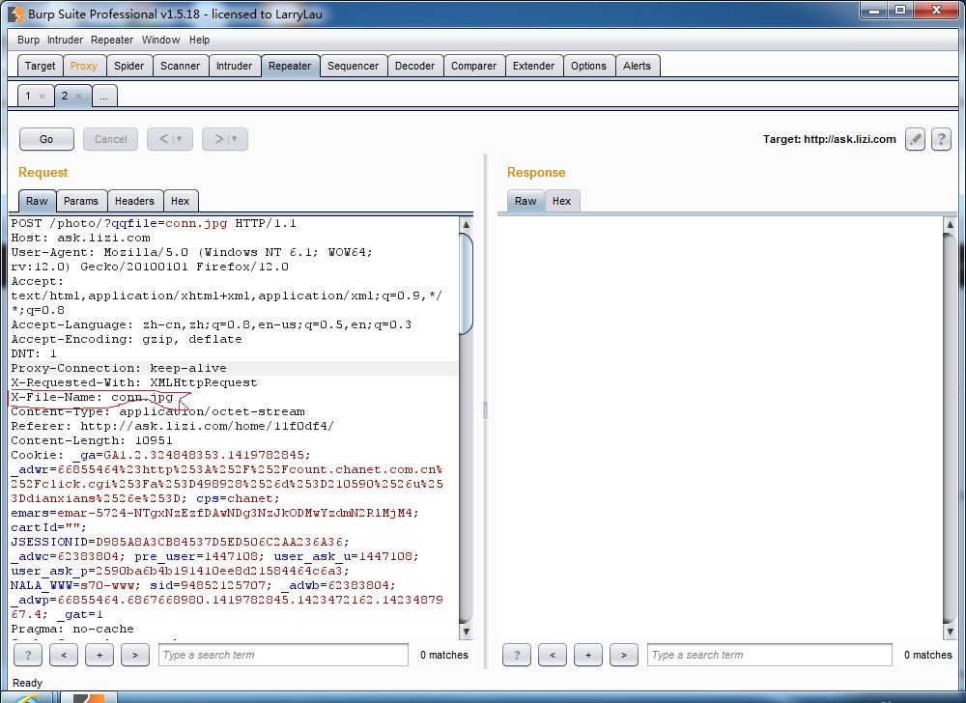Switch to the Intruder tool tab
The image size is (966, 703).
[234, 66]
